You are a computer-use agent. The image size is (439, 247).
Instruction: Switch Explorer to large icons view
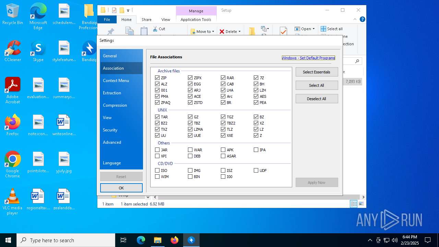tap(361, 204)
